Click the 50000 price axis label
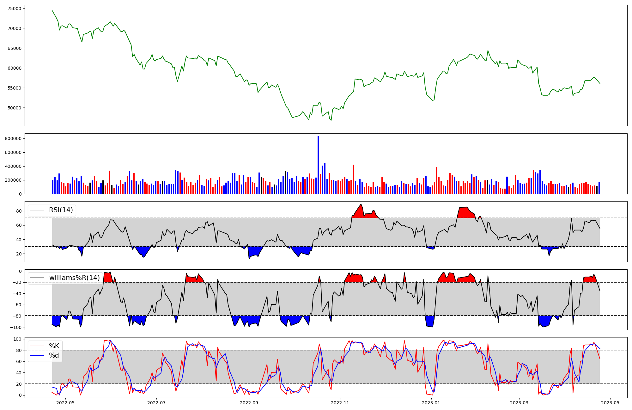This screenshot has width=632, height=410. pyautogui.click(x=15, y=108)
